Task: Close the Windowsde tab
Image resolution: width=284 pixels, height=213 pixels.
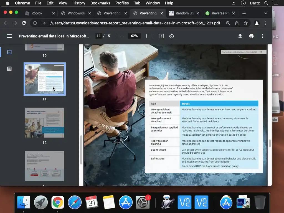Action: (x=90, y=13)
